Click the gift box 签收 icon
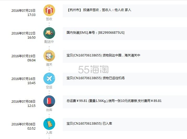This screenshot has height=139, width=187. click(x=49, y=10)
